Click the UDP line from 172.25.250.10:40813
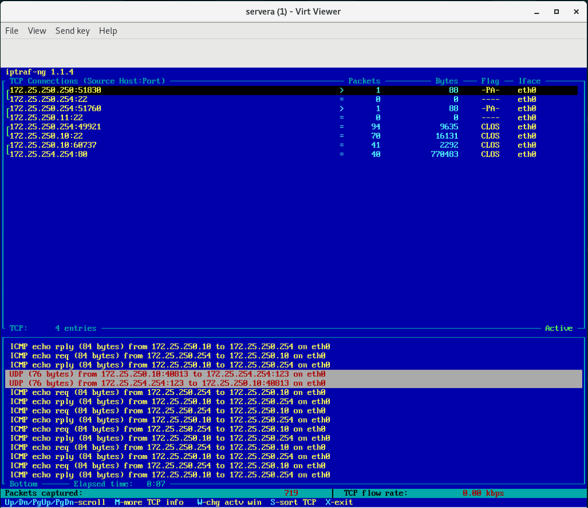This screenshot has height=508, width=588. coord(294,374)
